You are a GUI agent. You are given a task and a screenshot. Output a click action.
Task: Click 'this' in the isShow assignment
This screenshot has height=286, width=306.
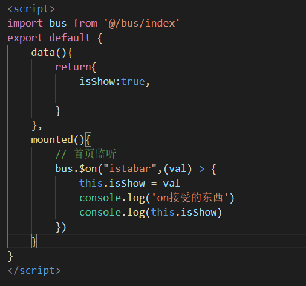click(91, 183)
